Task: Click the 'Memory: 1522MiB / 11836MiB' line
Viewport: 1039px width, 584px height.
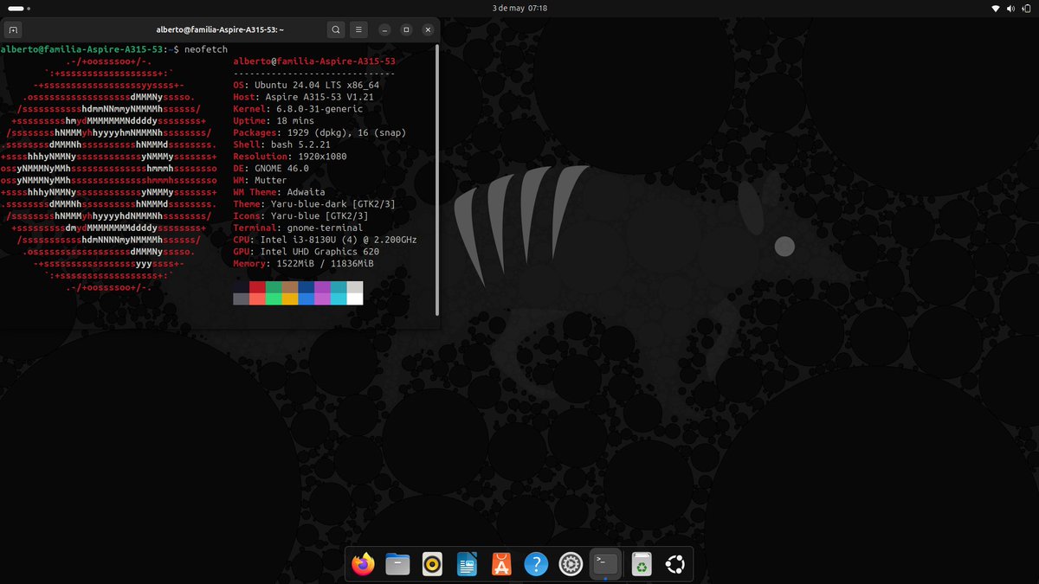Action: [x=303, y=263]
